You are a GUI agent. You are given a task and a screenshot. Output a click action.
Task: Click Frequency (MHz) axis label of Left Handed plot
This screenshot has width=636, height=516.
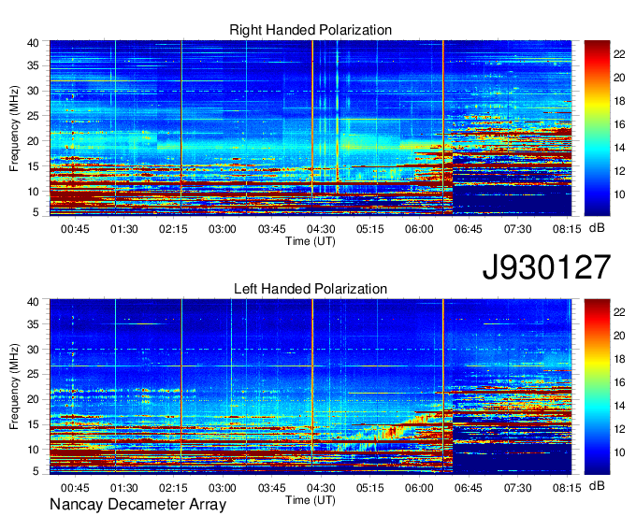14,387
